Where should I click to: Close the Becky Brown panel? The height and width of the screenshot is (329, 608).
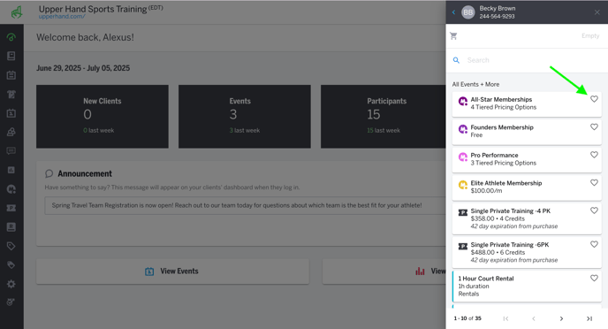(597, 12)
